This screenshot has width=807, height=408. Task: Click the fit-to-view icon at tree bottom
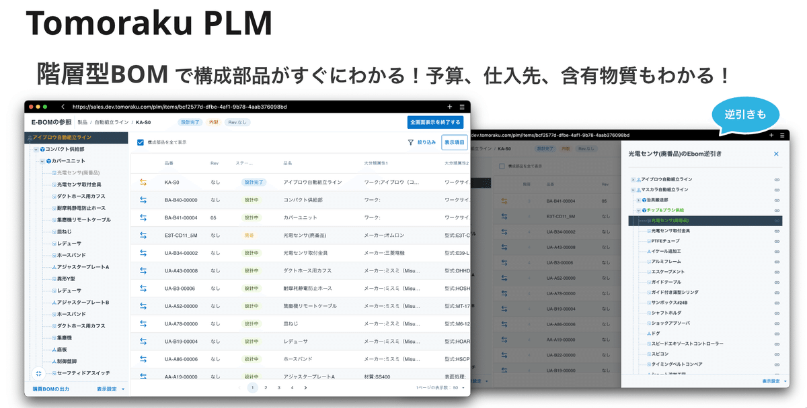pyautogui.click(x=38, y=373)
